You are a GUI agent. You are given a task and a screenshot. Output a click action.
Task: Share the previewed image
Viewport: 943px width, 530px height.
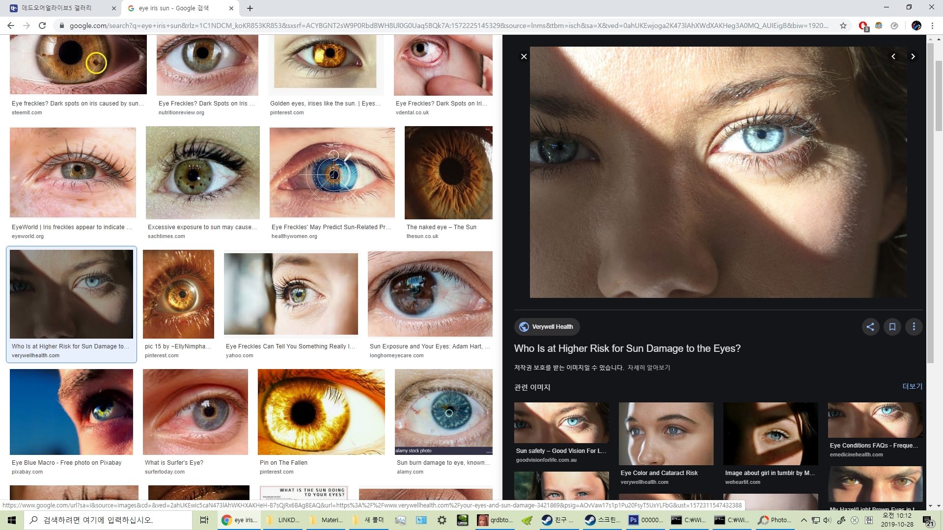[x=870, y=327]
